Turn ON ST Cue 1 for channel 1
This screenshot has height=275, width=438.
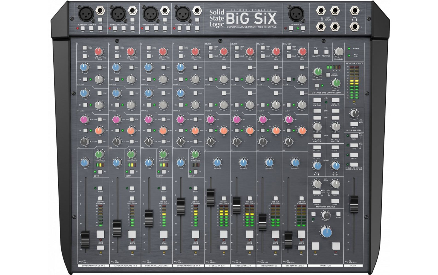coord(85,79)
